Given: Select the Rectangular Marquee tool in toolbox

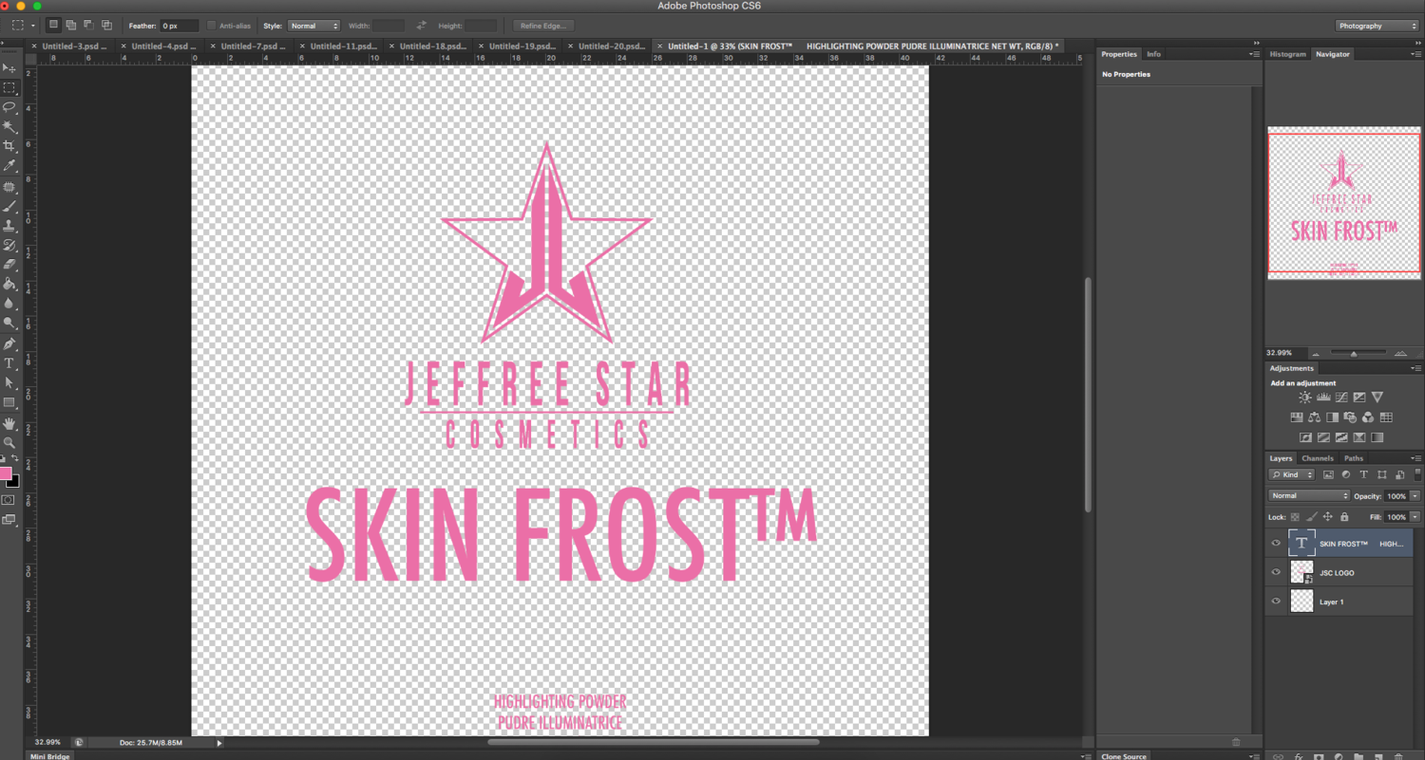Looking at the screenshot, I should tap(9, 87).
